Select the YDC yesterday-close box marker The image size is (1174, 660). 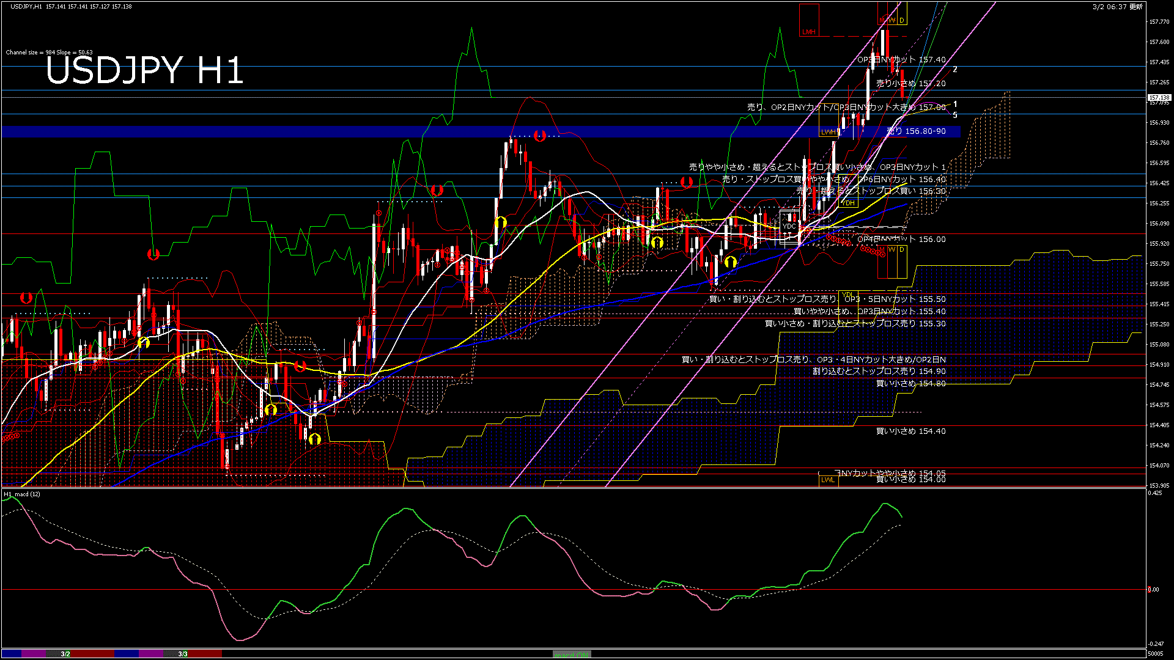pos(789,226)
